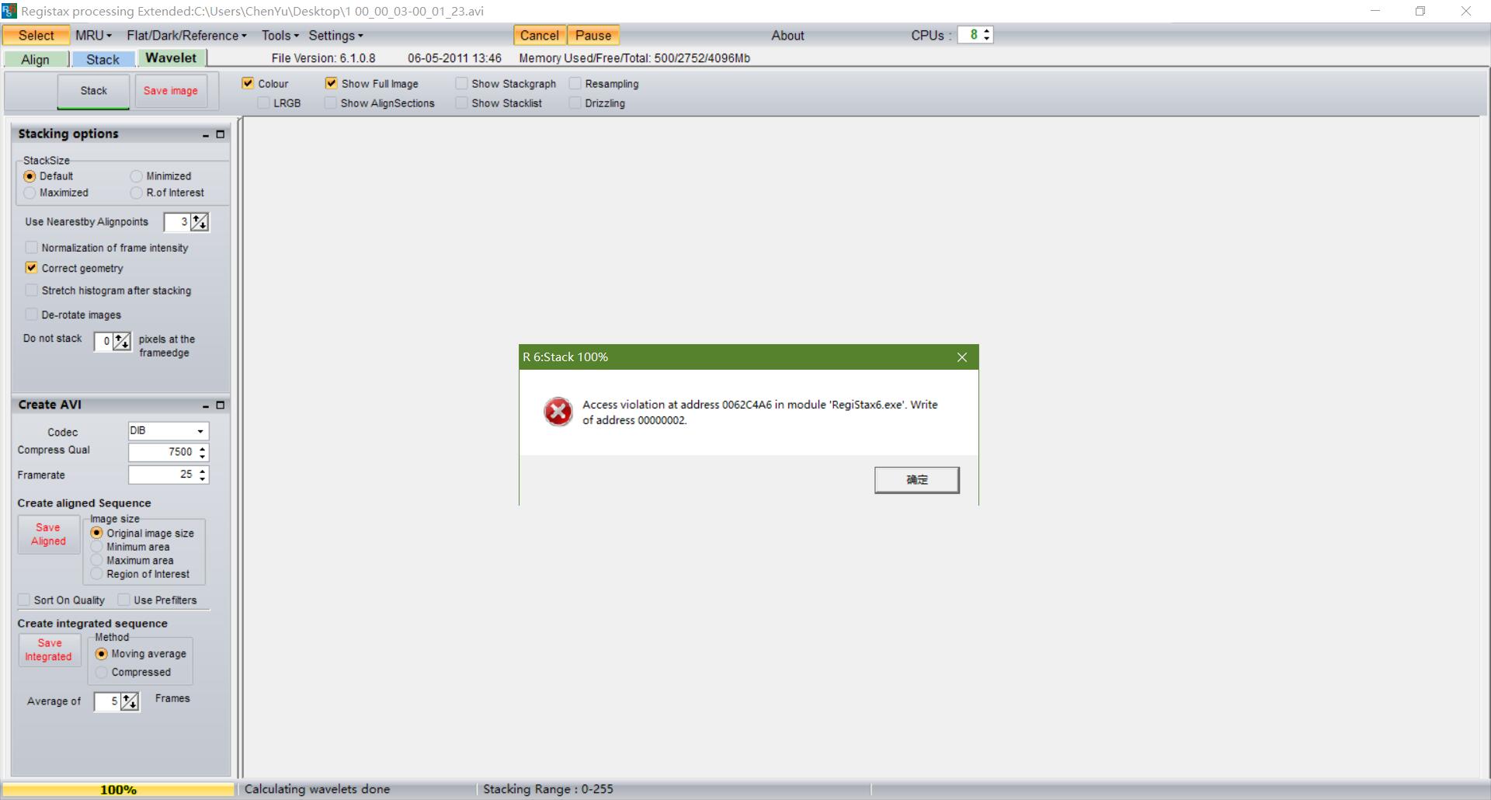Click the Save Aligned button
1491x800 pixels.
(48, 534)
